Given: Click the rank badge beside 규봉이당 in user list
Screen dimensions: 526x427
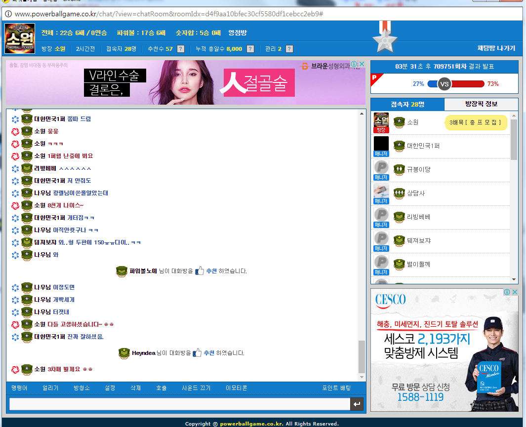Looking at the screenshot, I should click(x=399, y=170).
